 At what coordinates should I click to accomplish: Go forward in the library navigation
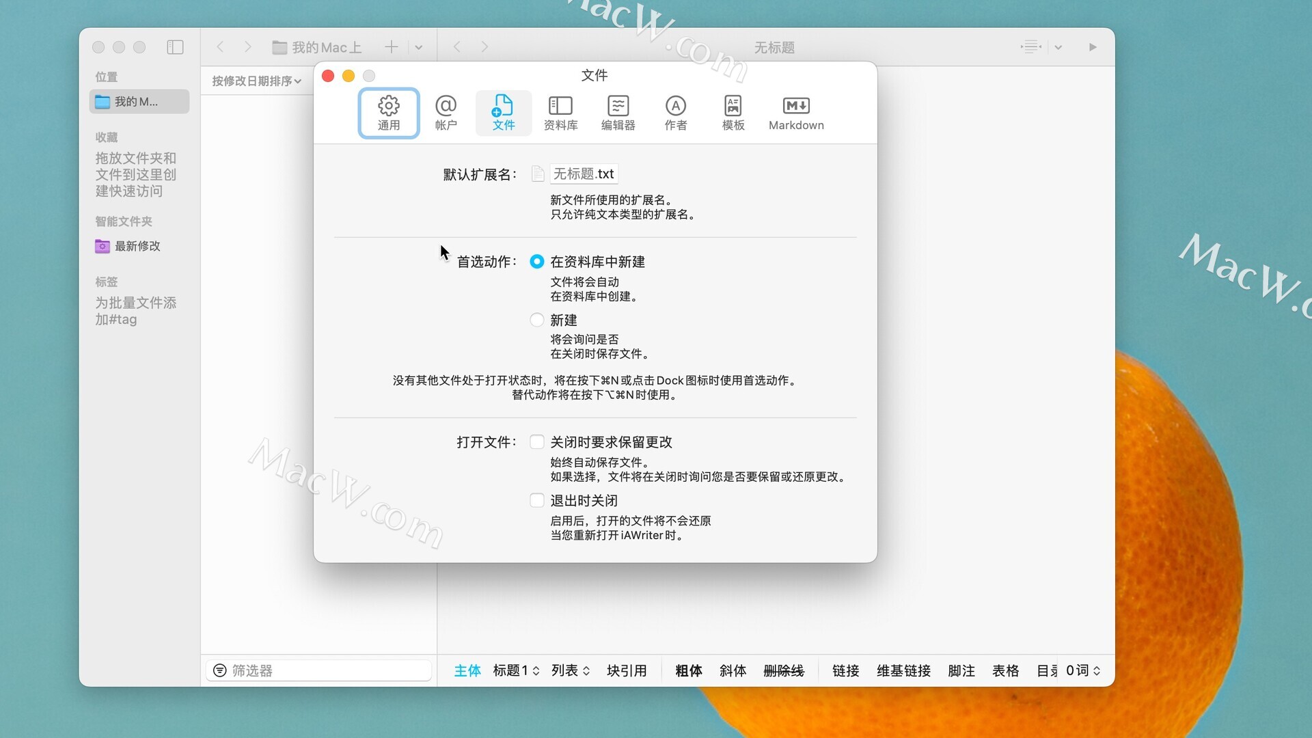[x=247, y=46]
